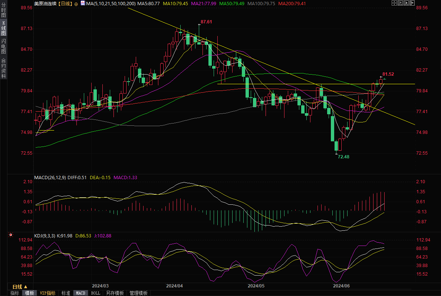Click the chart playback arrow icon

click(406, 3)
